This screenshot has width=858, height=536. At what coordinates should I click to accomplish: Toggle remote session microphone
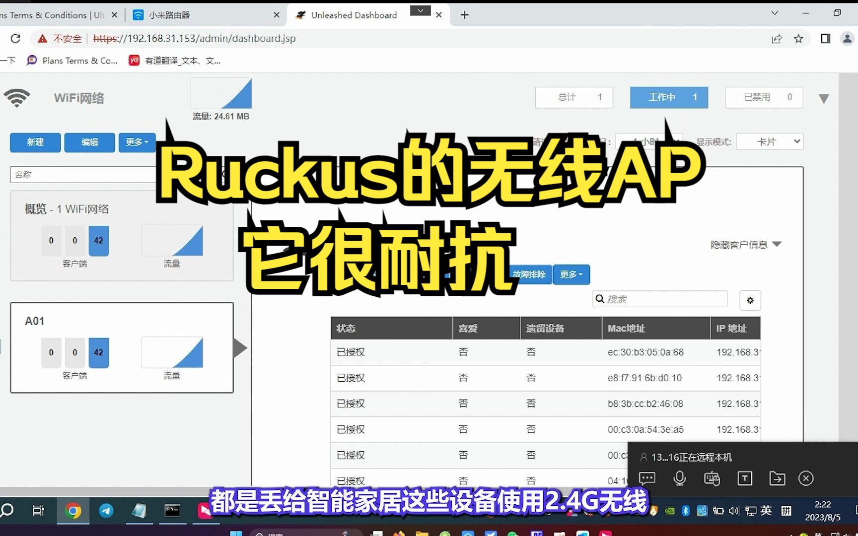tap(680, 478)
